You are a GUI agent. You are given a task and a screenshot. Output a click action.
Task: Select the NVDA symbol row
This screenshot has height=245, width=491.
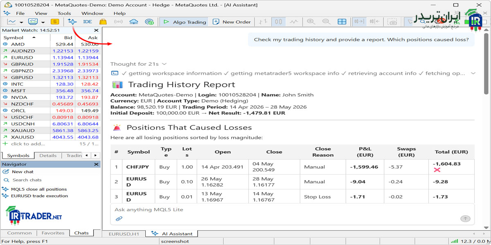click(x=50, y=97)
